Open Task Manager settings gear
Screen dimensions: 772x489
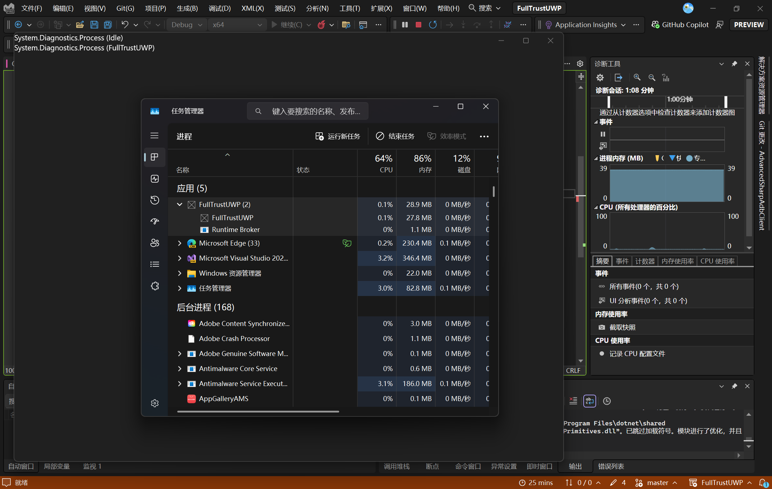(155, 403)
